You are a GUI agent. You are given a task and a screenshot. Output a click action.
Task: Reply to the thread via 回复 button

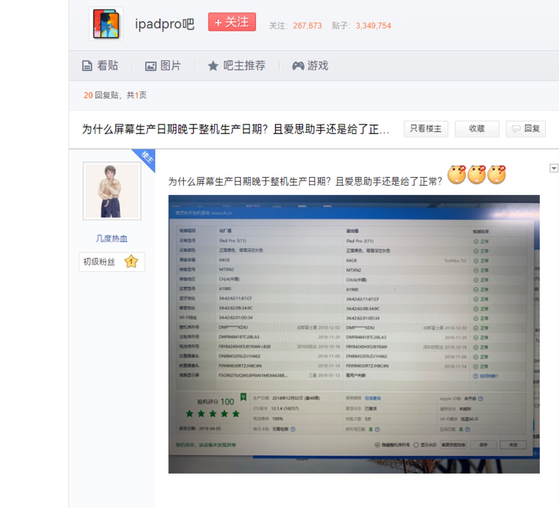click(526, 129)
